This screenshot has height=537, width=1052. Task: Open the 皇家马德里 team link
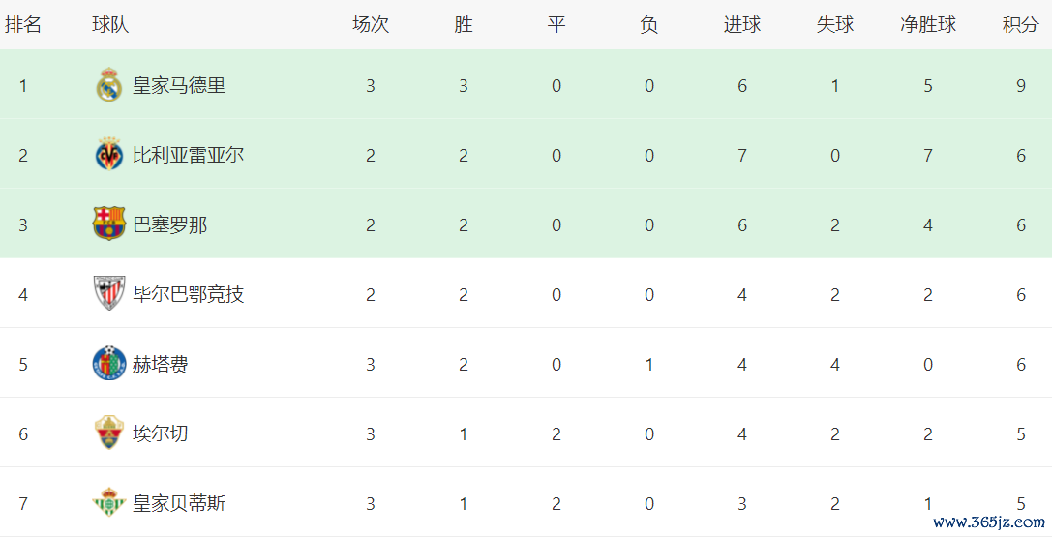click(x=179, y=86)
